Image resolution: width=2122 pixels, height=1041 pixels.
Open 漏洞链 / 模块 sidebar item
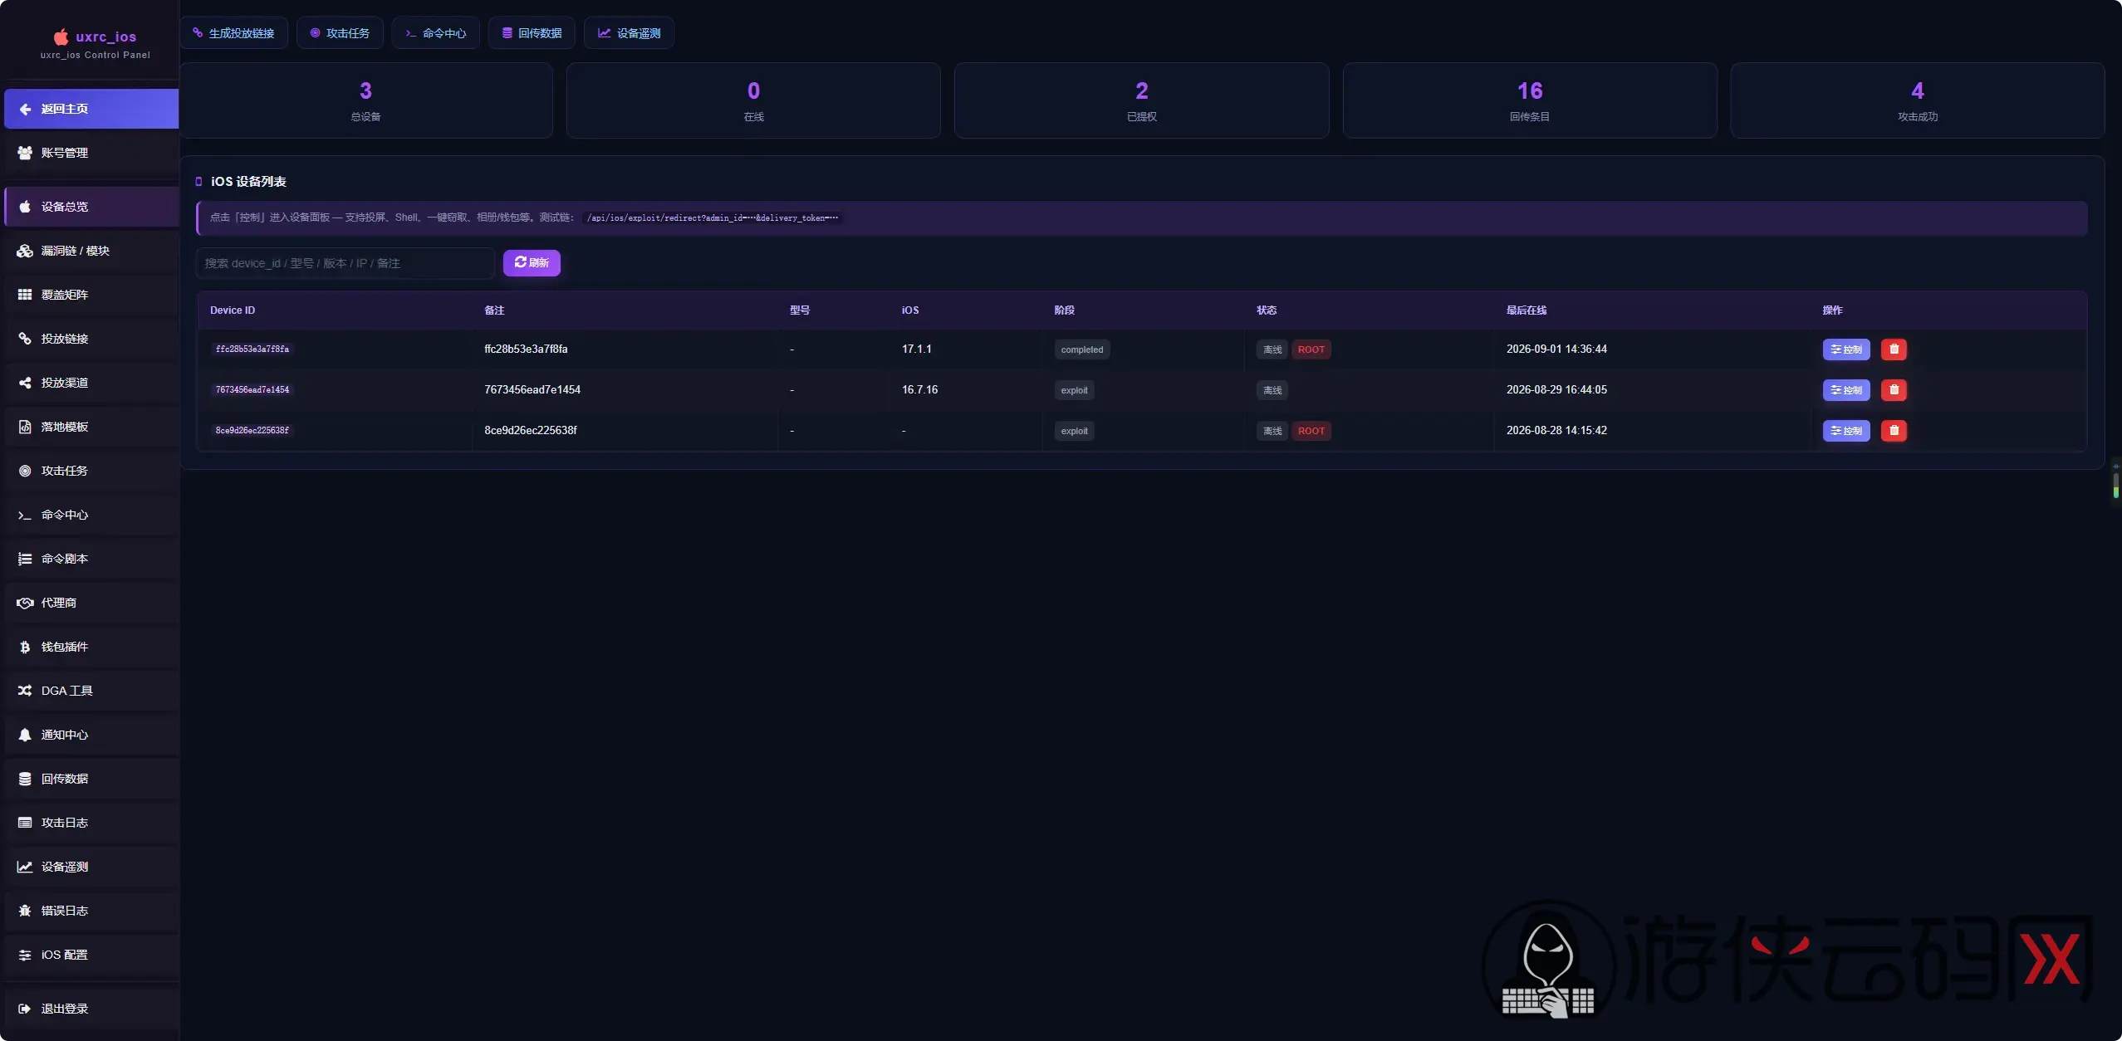point(91,251)
